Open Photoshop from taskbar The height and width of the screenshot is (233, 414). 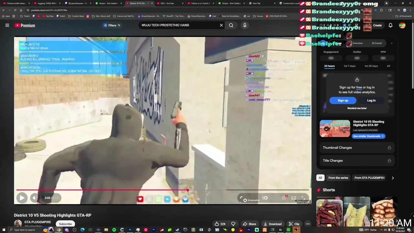(x=130, y=230)
